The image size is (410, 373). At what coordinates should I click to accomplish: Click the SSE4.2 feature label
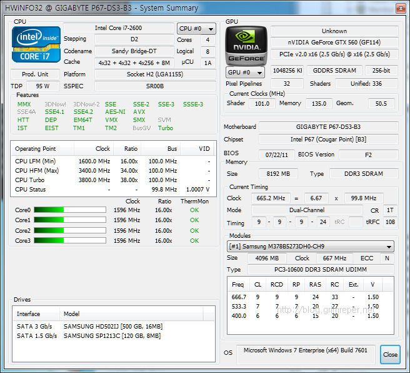[x=83, y=112]
